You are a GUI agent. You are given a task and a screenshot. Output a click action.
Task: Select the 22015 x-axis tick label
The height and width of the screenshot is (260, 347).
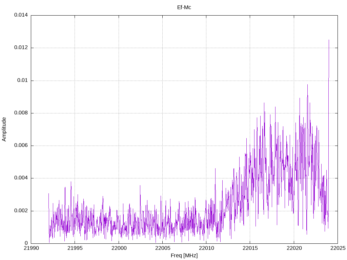250,249
